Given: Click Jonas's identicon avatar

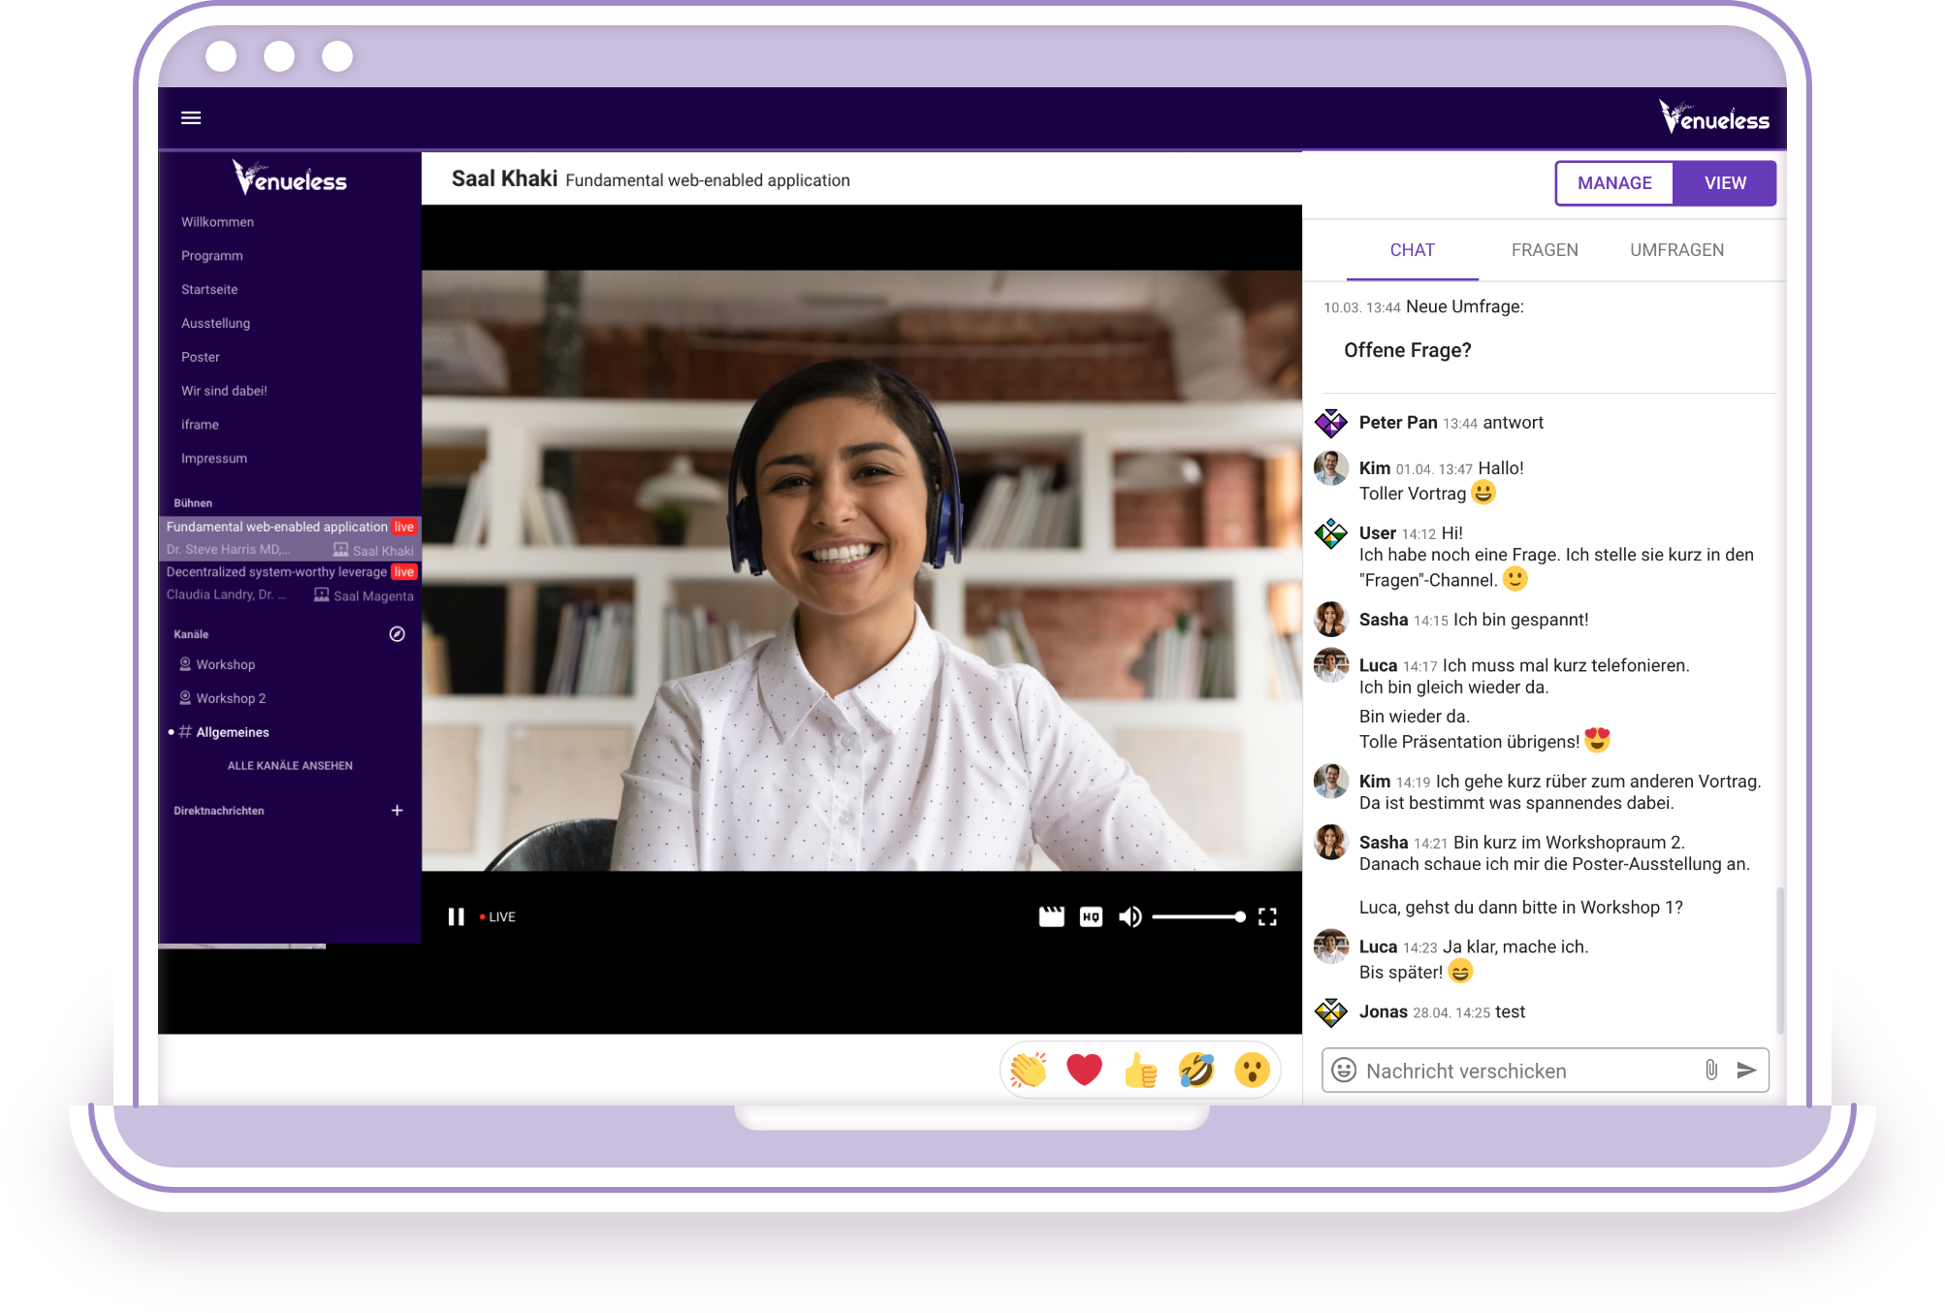Looking at the screenshot, I should click(x=1330, y=1012).
